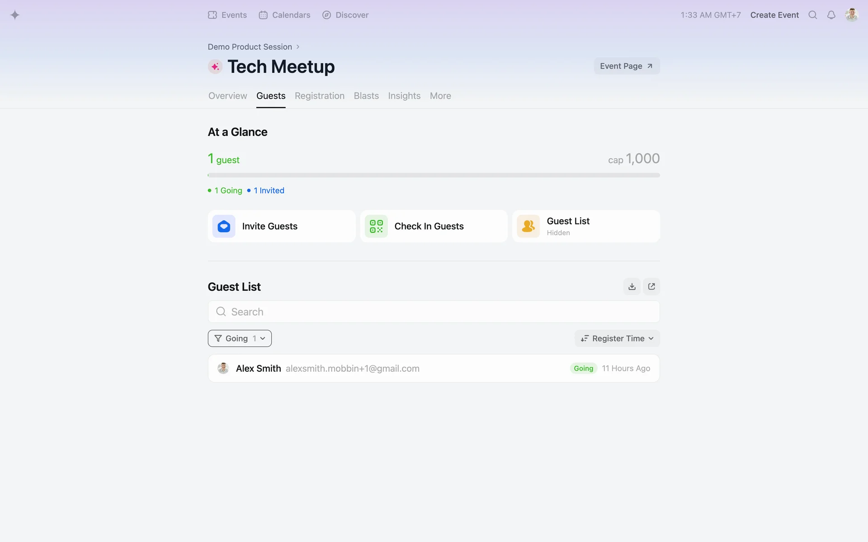Open the Going filter dropdown
The image size is (868, 542).
240,338
